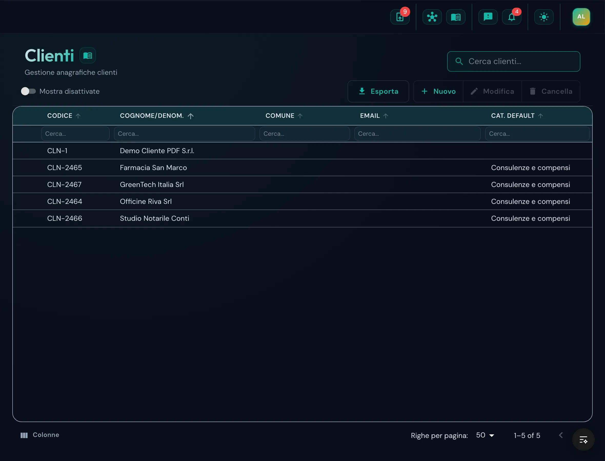Click the sort arrow next to COMUNE

(300, 116)
